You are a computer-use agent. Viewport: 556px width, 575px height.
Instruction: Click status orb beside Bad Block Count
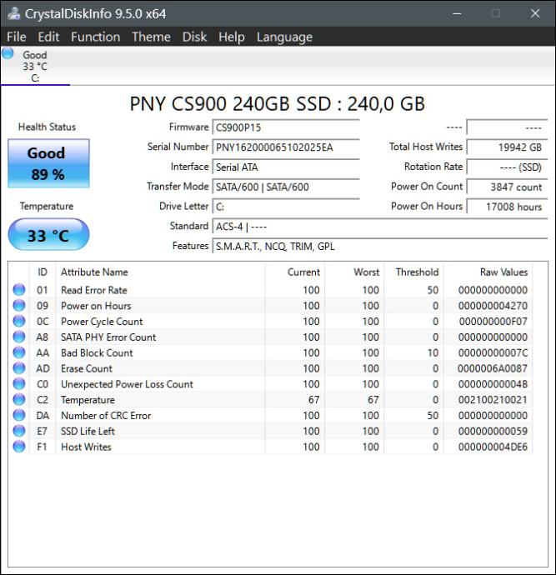pos(19,352)
